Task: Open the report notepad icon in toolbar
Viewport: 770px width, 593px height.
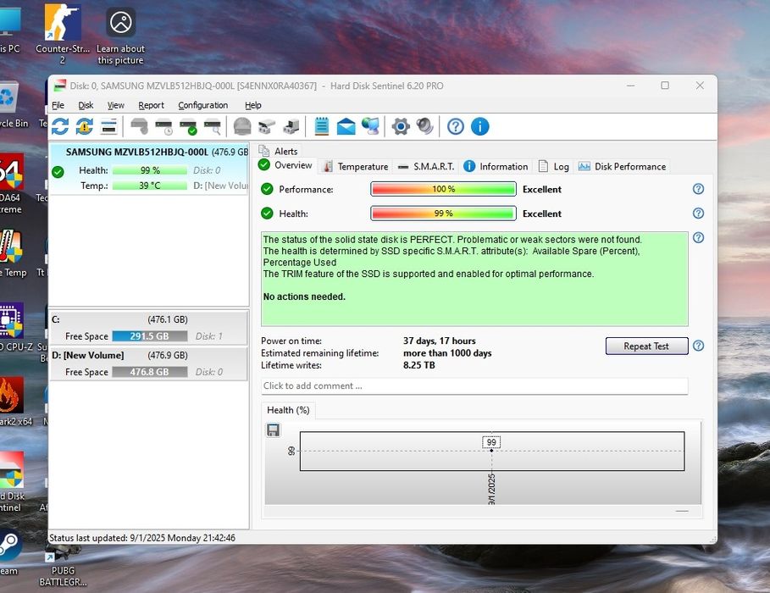Action: [322, 127]
